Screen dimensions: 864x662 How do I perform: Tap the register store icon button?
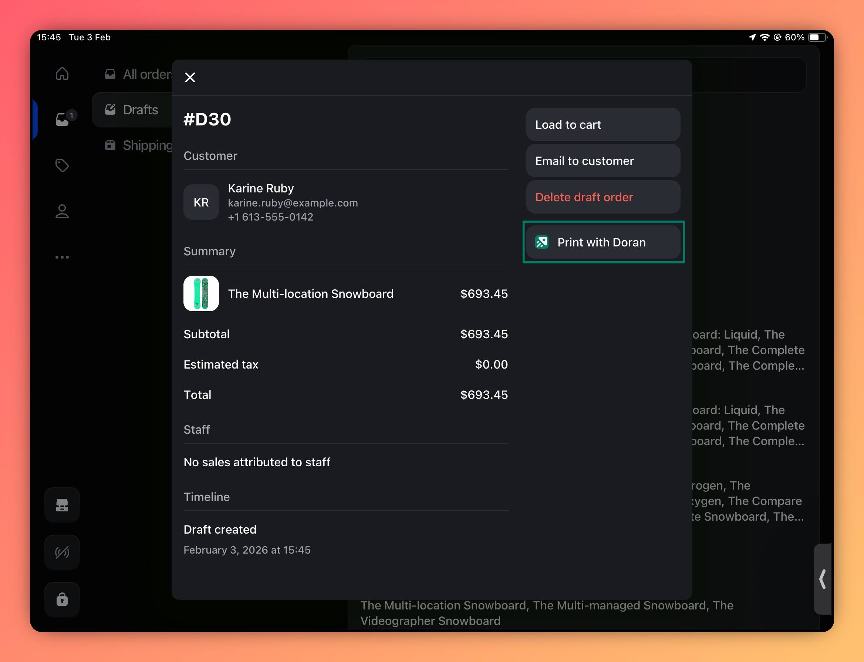click(62, 505)
